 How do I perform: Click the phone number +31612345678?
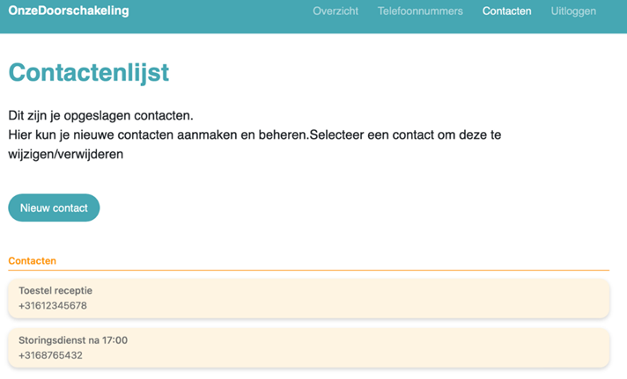53,306
